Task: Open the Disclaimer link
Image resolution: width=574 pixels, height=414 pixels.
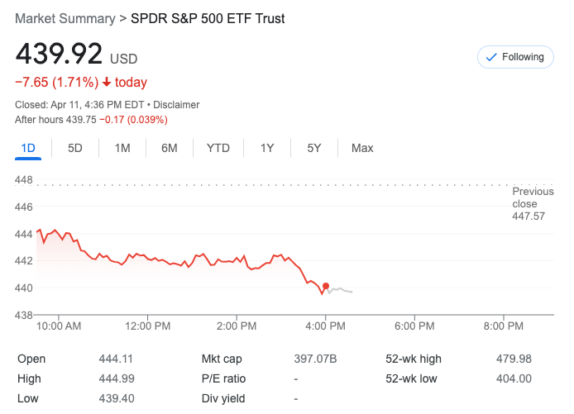Action: coord(175,105)
